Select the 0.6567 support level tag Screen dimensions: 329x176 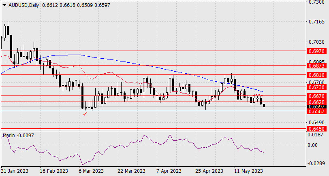pyautogui.click(x=316, y=111)
